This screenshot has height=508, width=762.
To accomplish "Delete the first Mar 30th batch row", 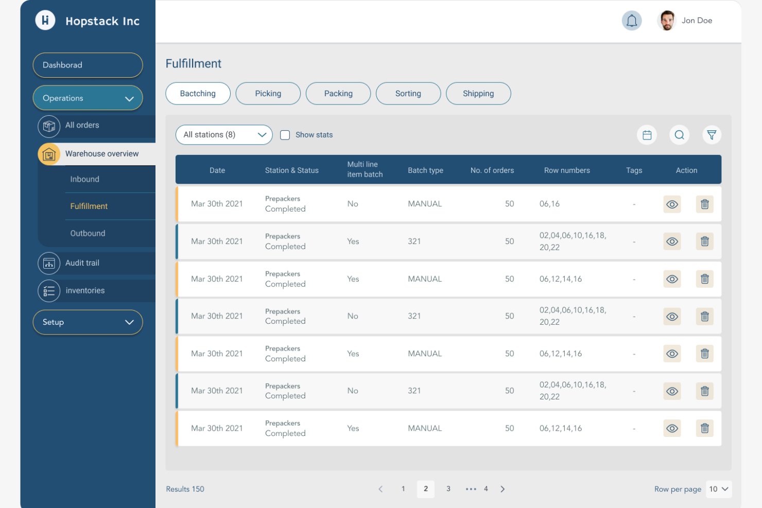I will point(704,204).
